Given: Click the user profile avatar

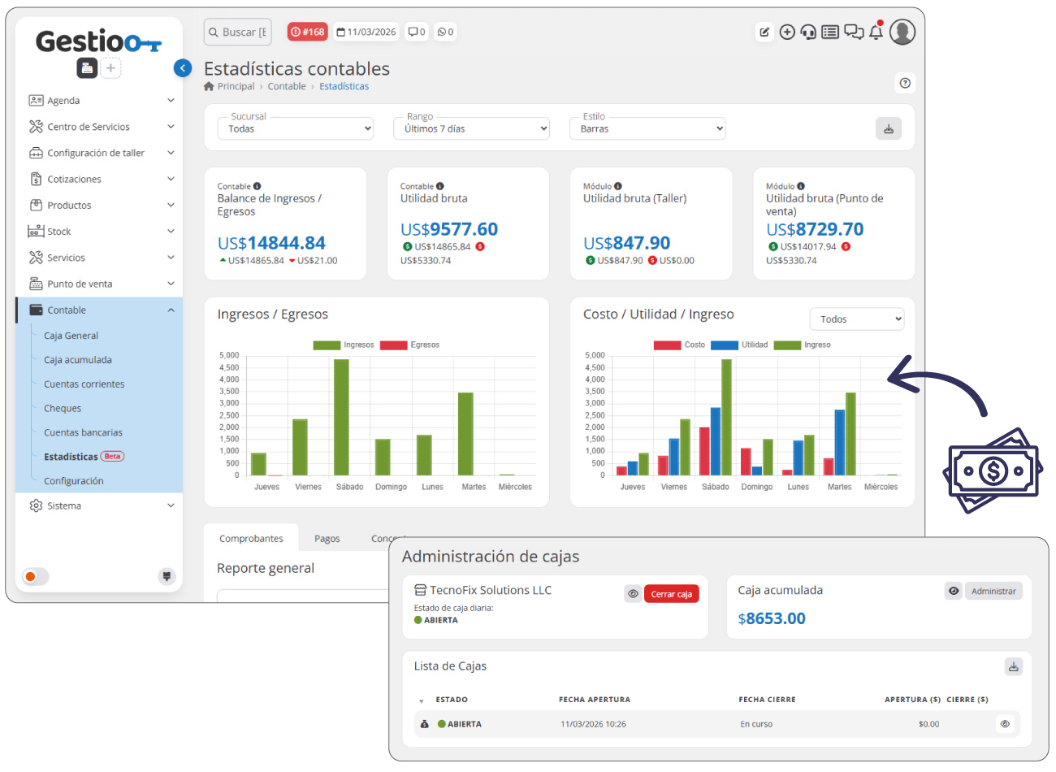Looking at the screenshot, I should (902, 32).
